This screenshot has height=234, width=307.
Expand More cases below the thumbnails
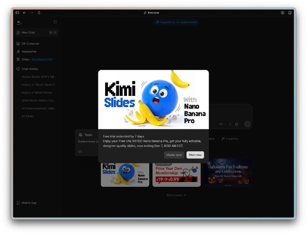175,195
